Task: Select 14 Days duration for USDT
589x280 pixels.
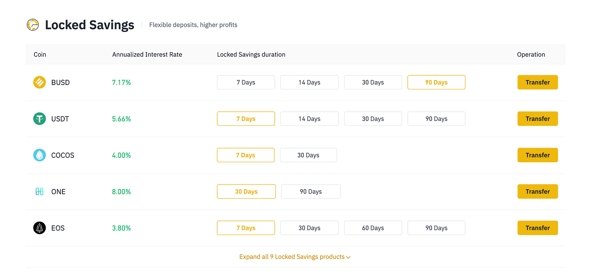Action: tap(309, 119)
